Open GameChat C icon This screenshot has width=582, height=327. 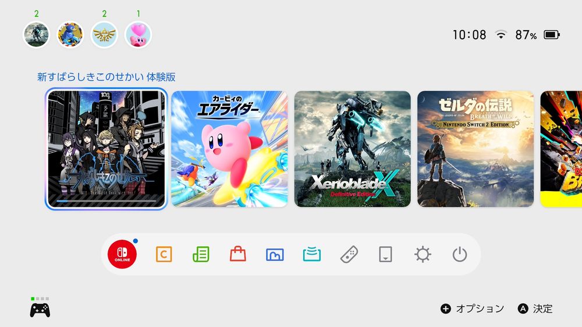164,254
